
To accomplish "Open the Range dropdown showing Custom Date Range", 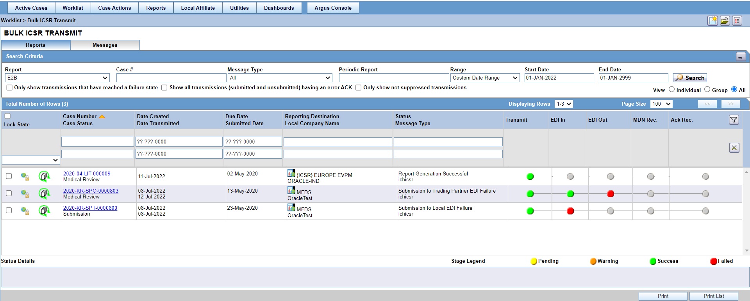I will click(x=485, y=78).
